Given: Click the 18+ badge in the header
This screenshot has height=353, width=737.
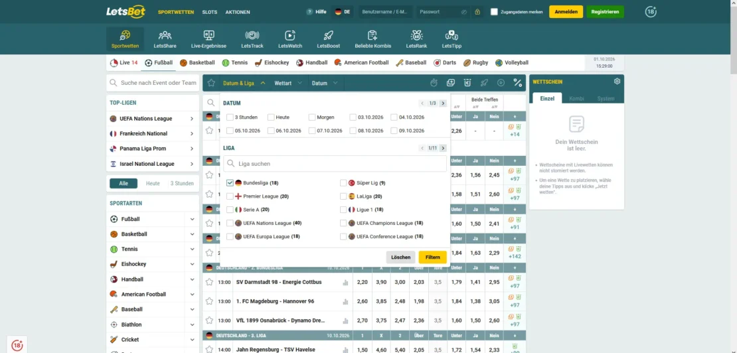Looking at the screenshot, I should [x=651, y=12].
